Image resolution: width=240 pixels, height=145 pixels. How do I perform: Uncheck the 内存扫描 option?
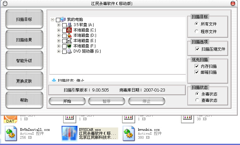pyautogui.click(x=197, y=66)
